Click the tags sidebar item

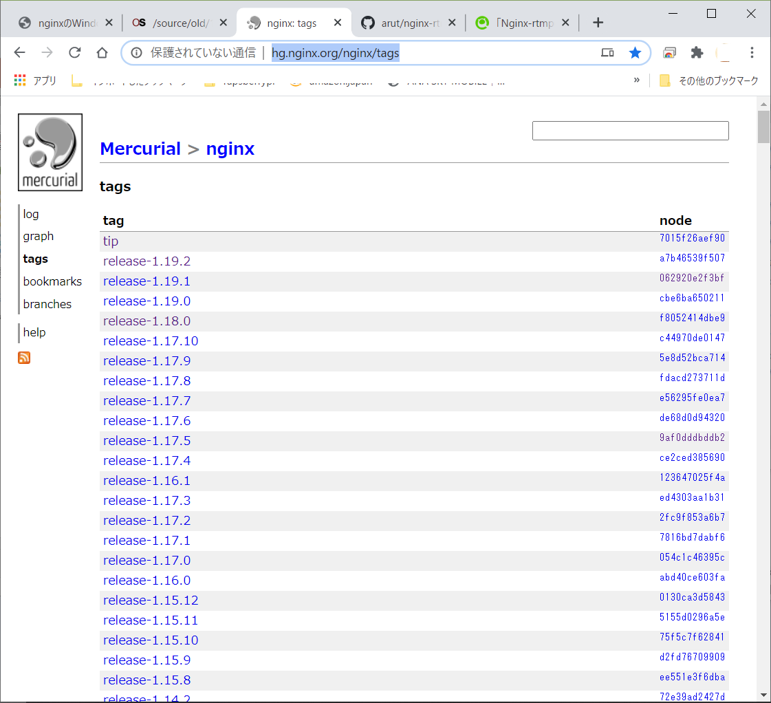pyautogui.click(x=35, y=259)
